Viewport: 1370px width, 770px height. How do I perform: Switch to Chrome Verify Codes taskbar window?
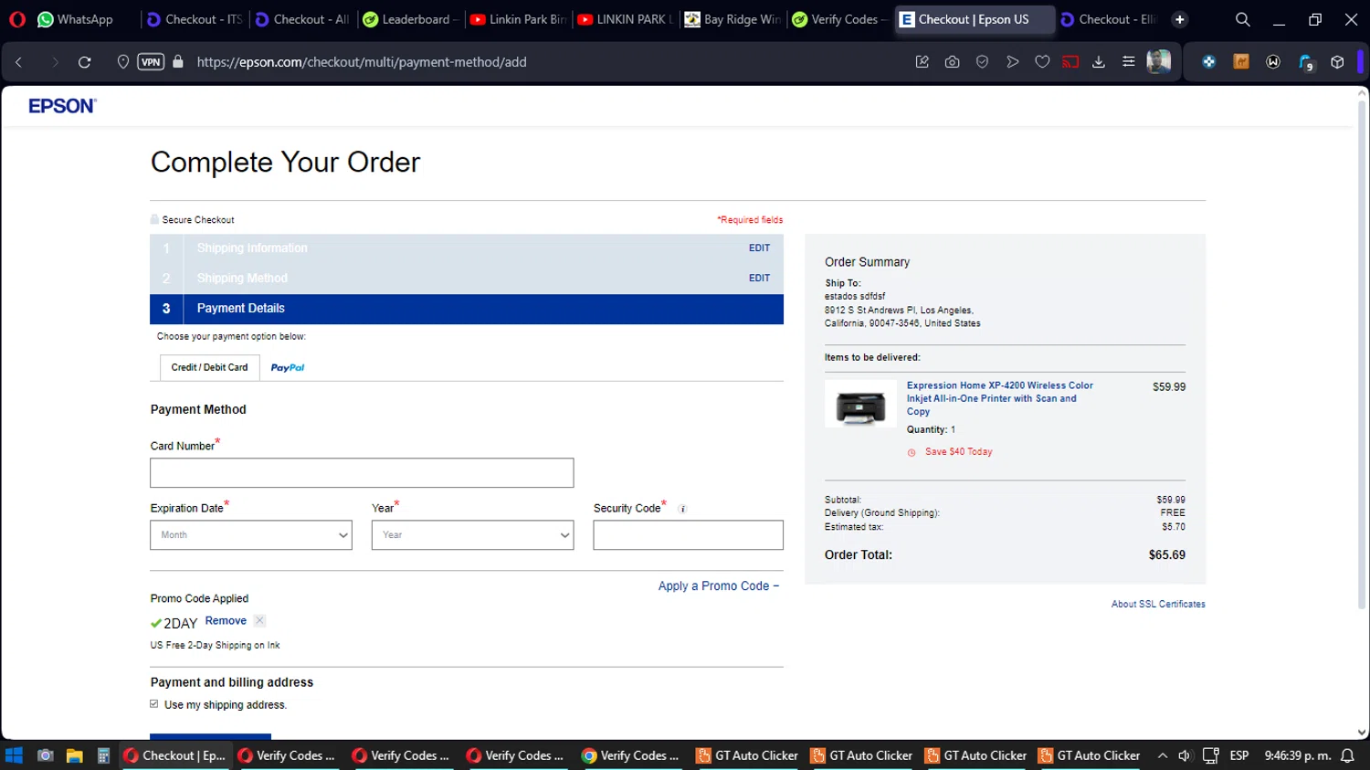[x=632, y=755]
